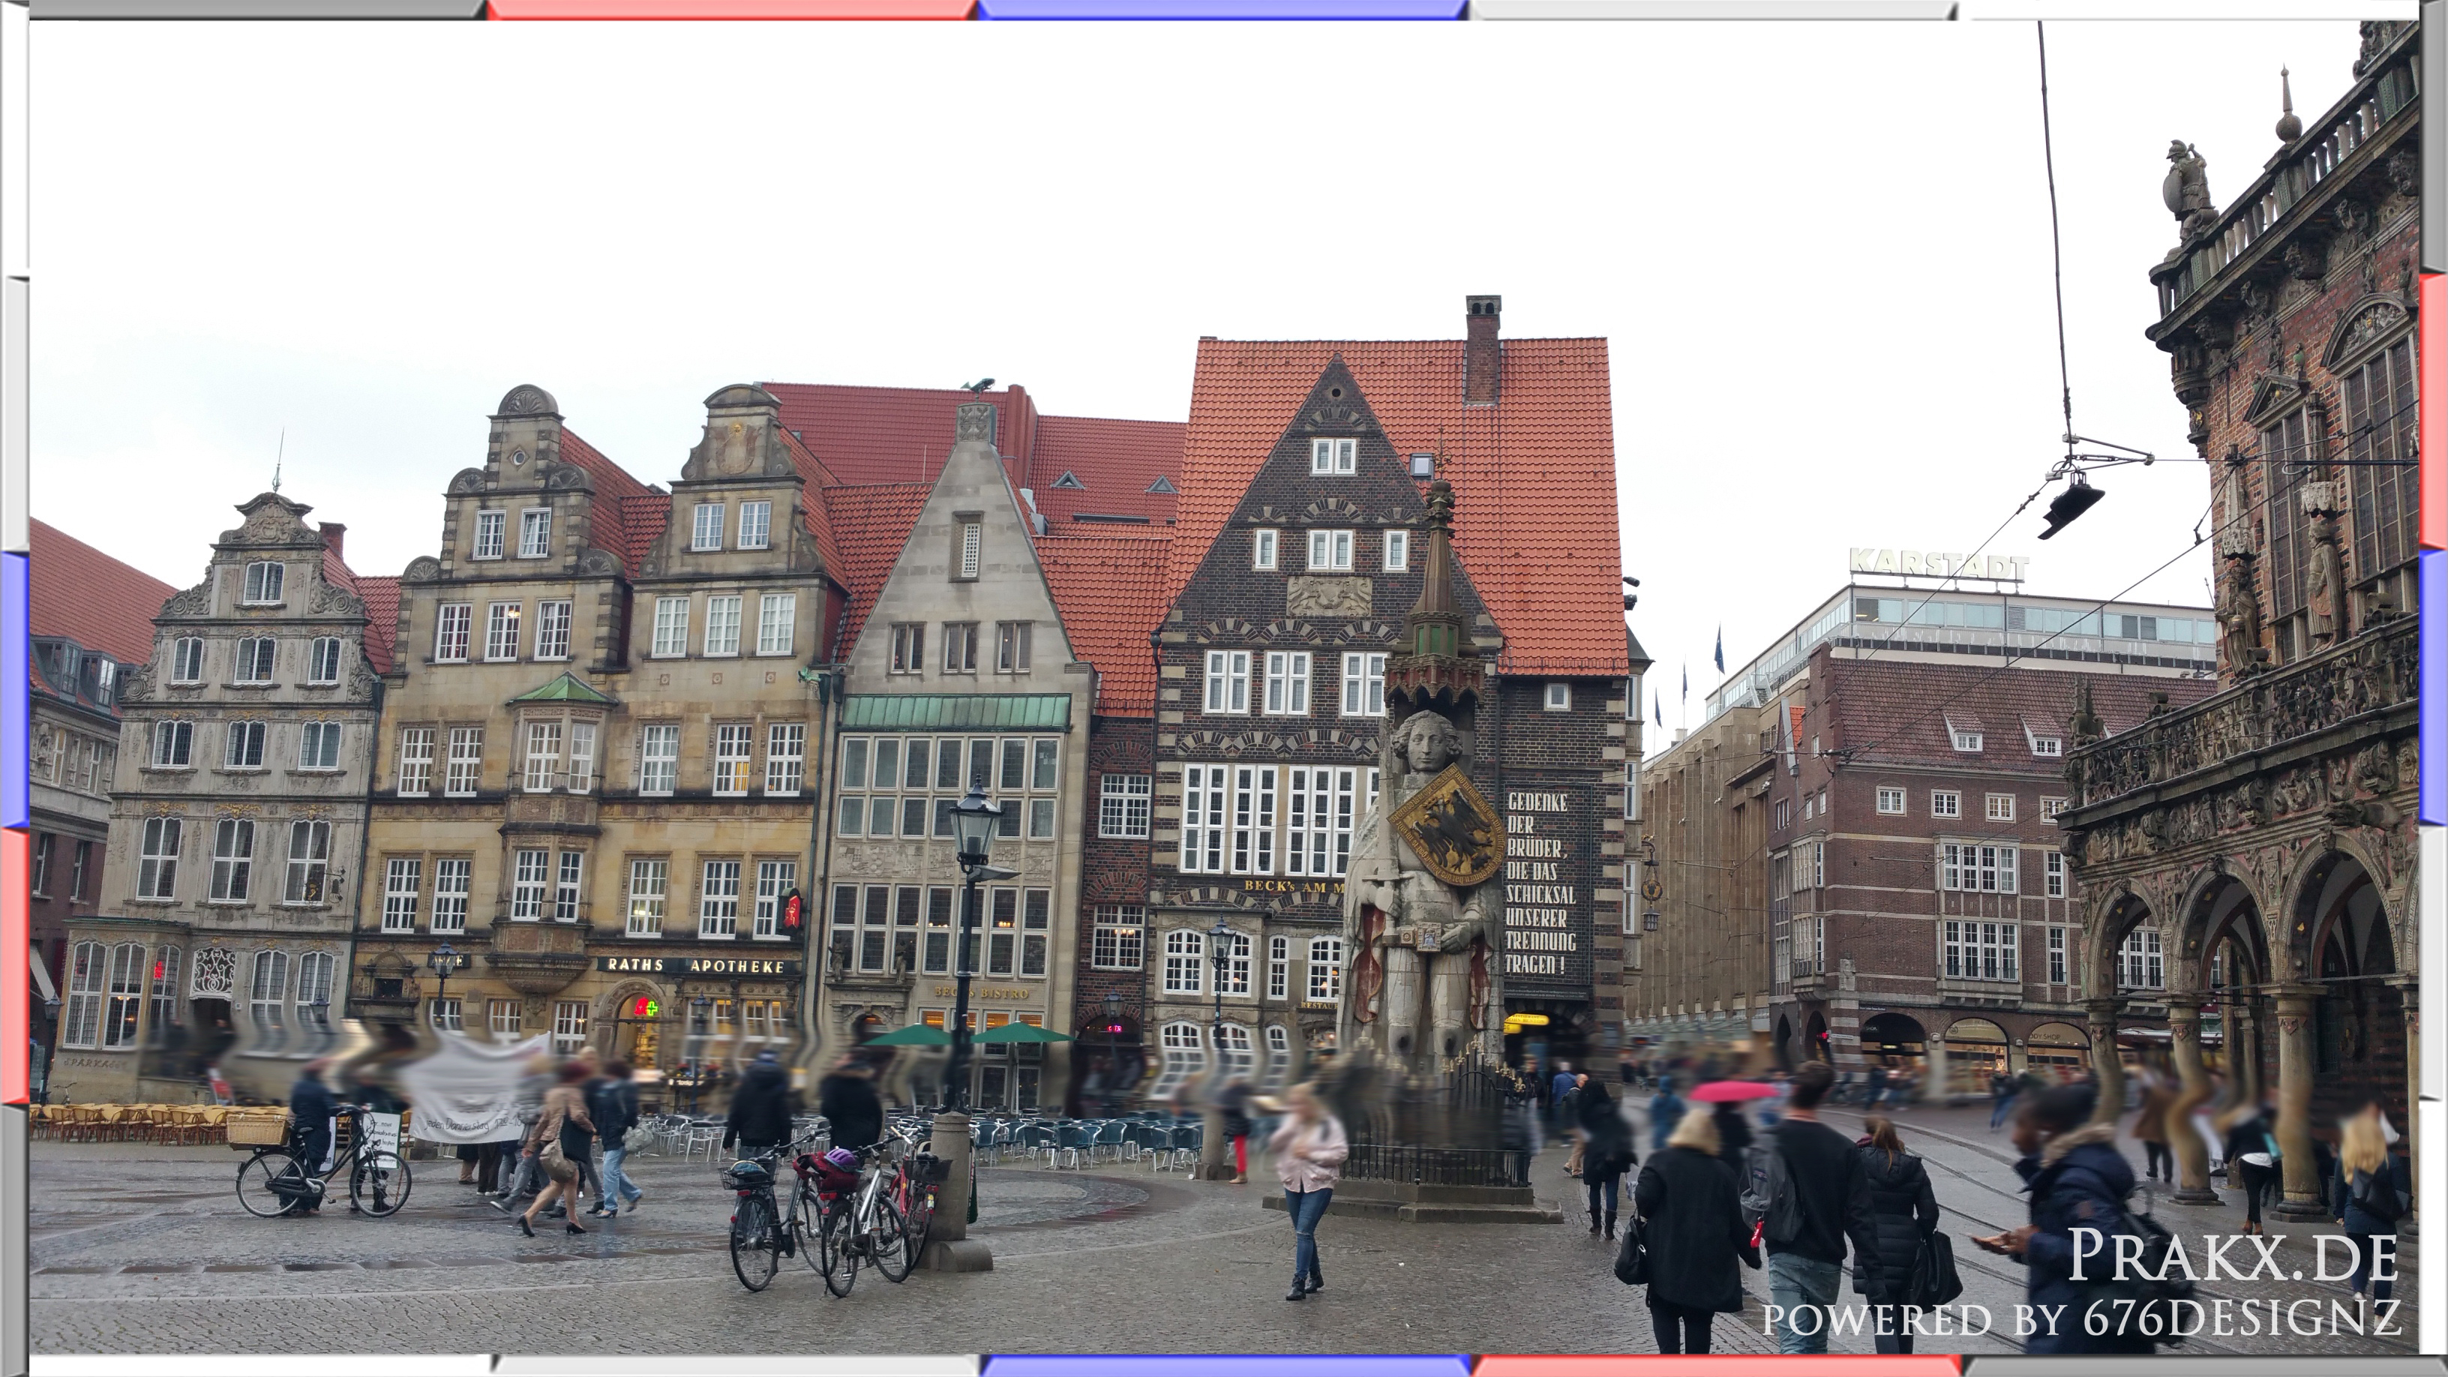Click the PRAKX.DE watermark text
This screenshot has height=1377, width=2448.
[x=2232, y=1256]
